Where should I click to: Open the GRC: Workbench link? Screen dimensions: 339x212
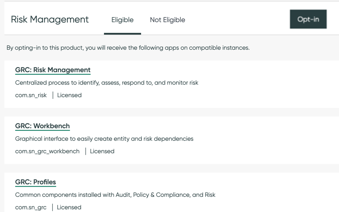pyautogui.click(x=42, y=126)
